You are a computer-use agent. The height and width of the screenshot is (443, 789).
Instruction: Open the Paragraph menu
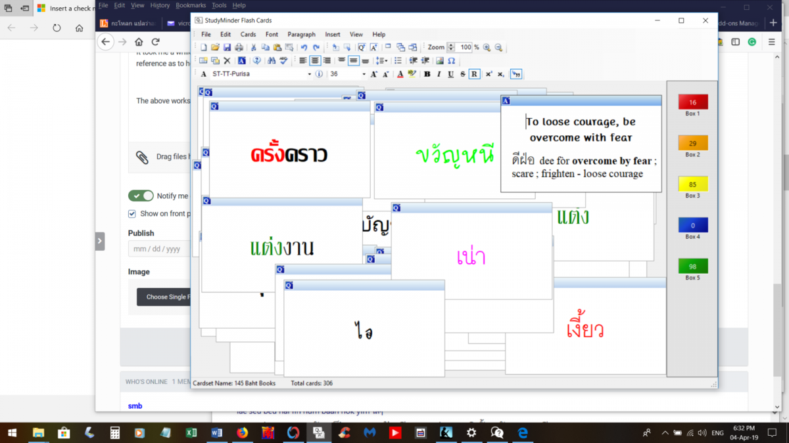(x=301, y=34)
